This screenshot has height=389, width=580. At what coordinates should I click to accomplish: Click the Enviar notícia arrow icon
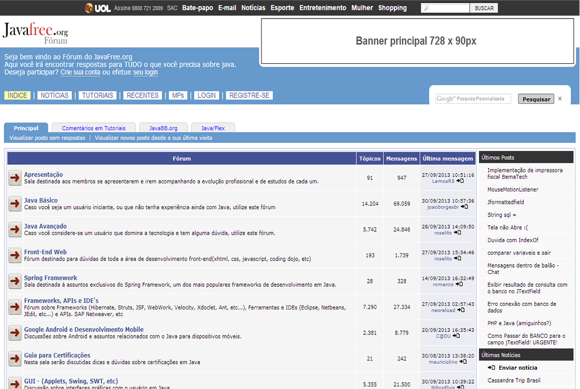[491, 368]
